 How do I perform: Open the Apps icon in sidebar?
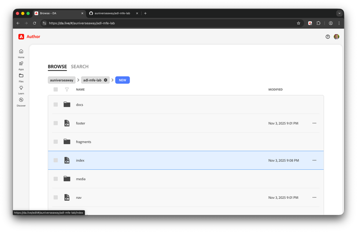click(x=21, y=64)
